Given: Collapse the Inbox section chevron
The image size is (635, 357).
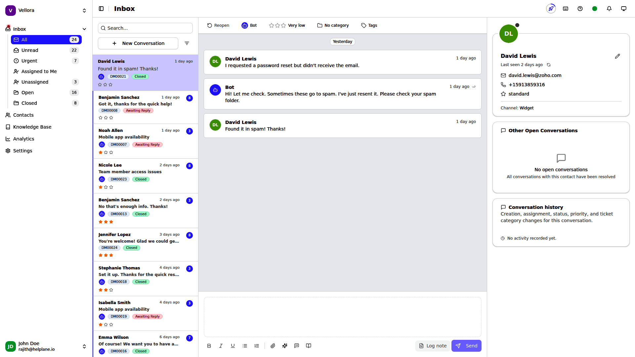Looking at the screenshot, I should pyautogui.click(x=84, y=29).
